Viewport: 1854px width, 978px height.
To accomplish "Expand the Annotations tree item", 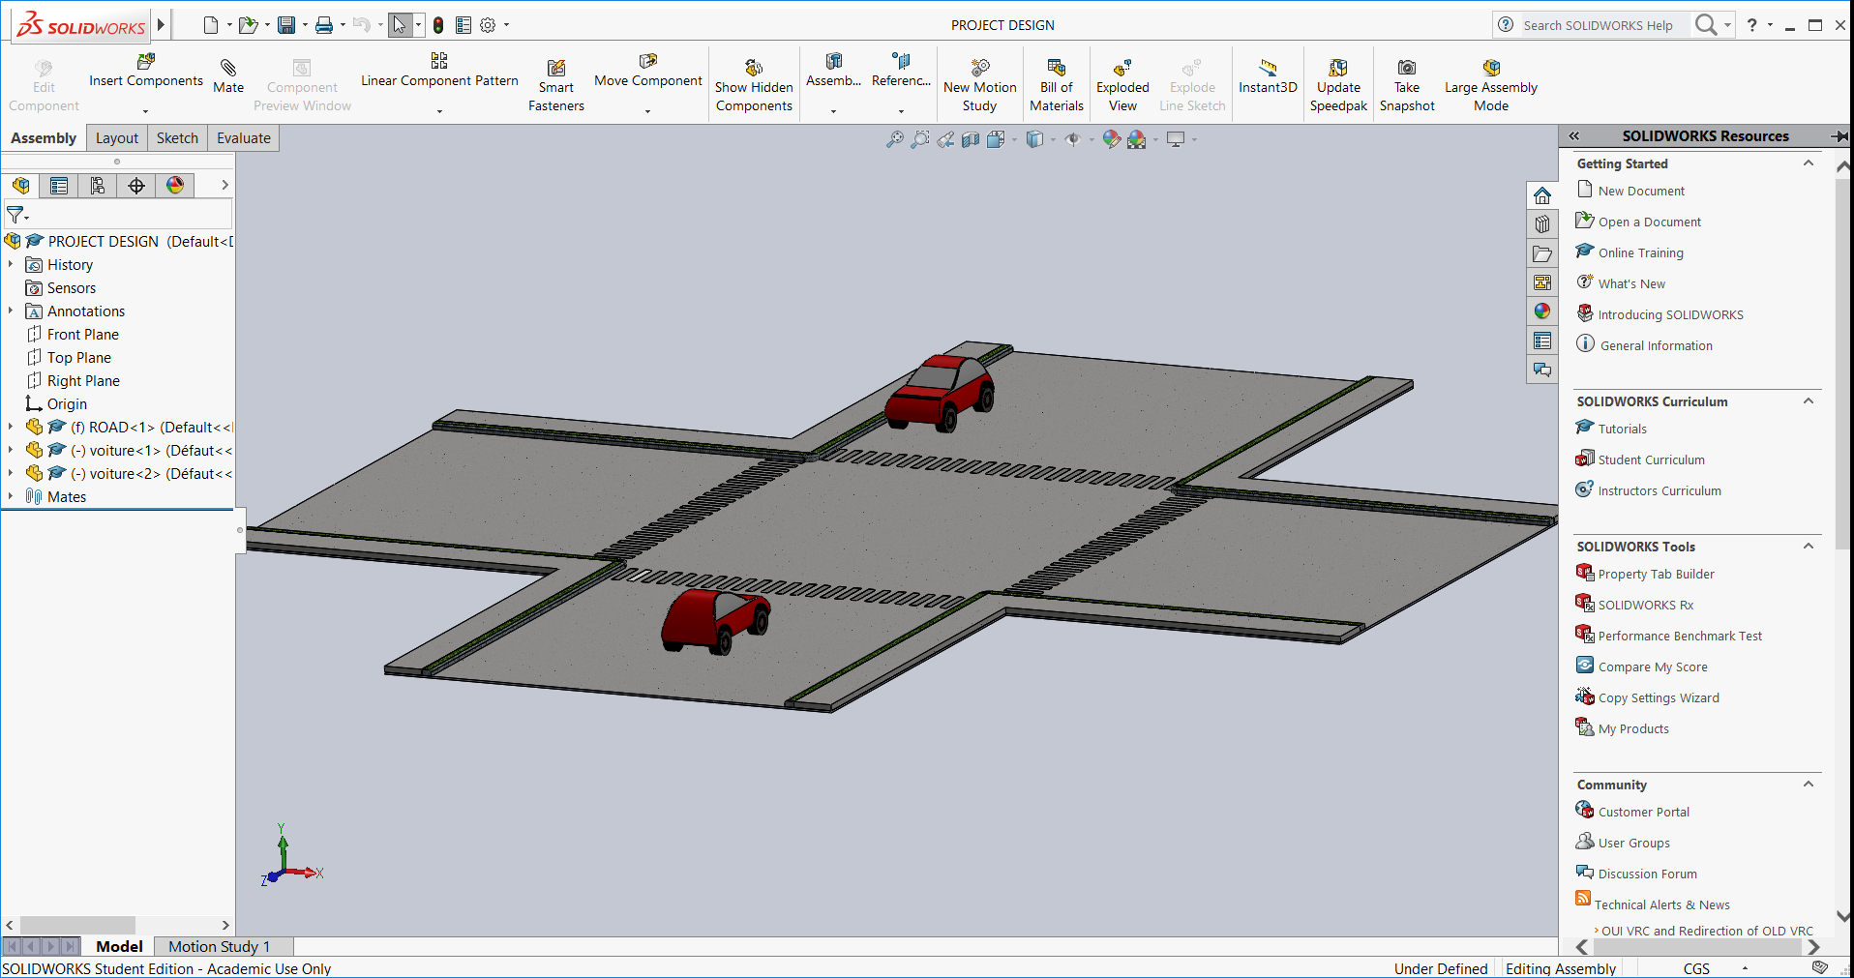I will [x=11, y=311].
